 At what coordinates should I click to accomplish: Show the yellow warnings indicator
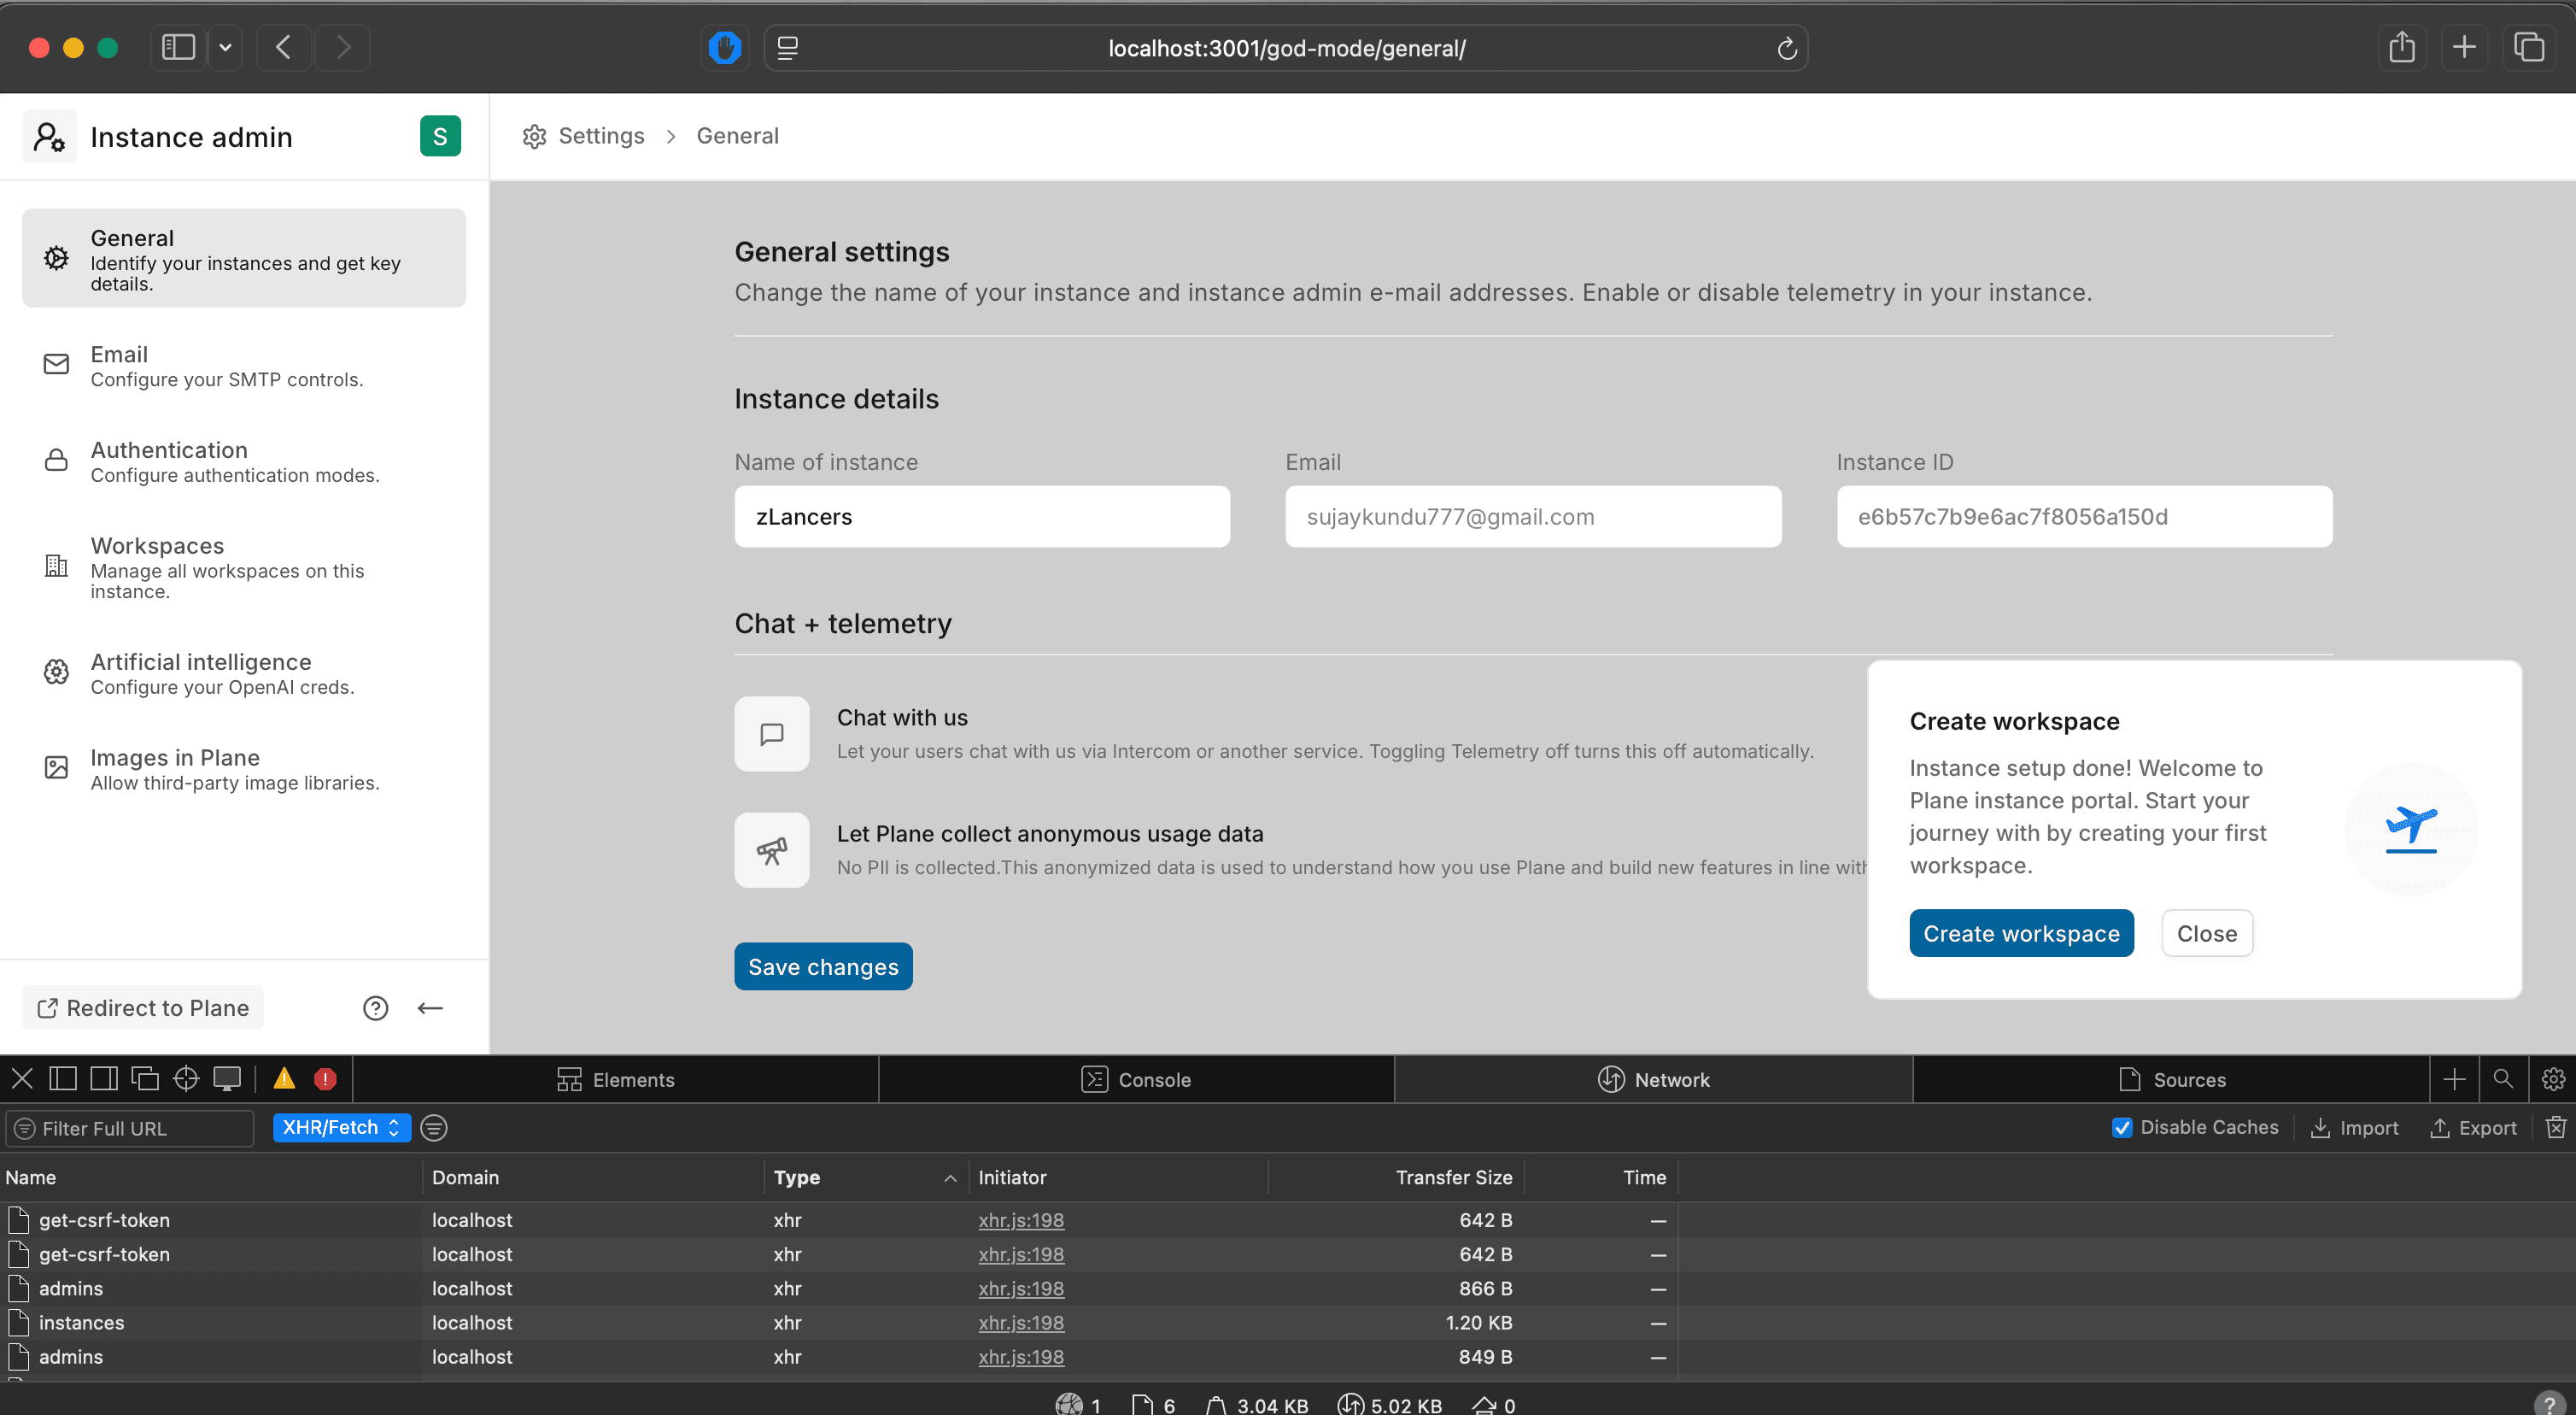284,1078
